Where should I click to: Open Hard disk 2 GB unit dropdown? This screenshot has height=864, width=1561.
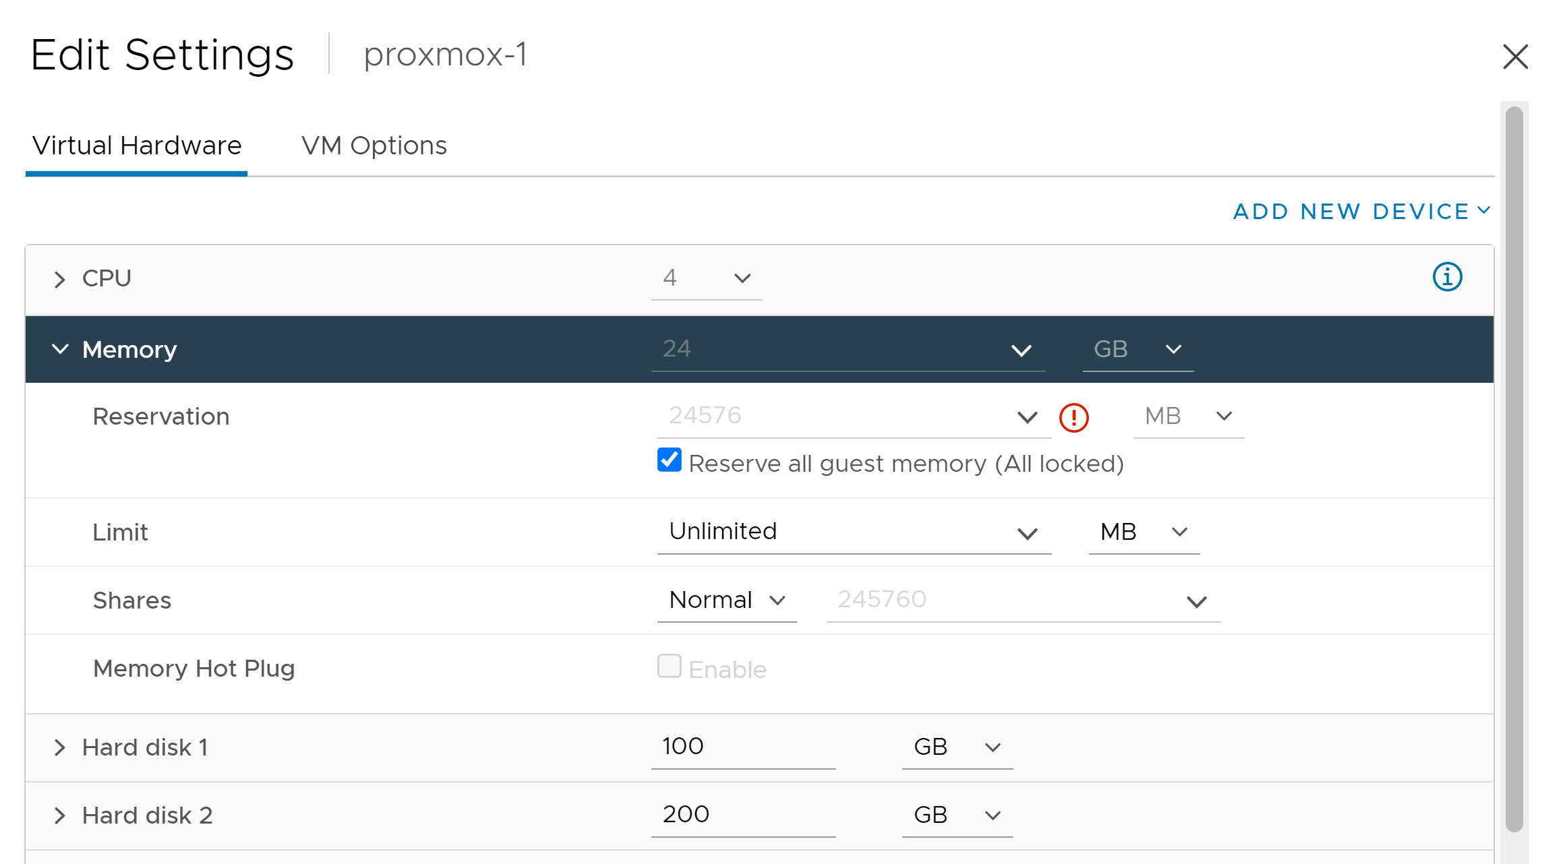coord(958,815)
